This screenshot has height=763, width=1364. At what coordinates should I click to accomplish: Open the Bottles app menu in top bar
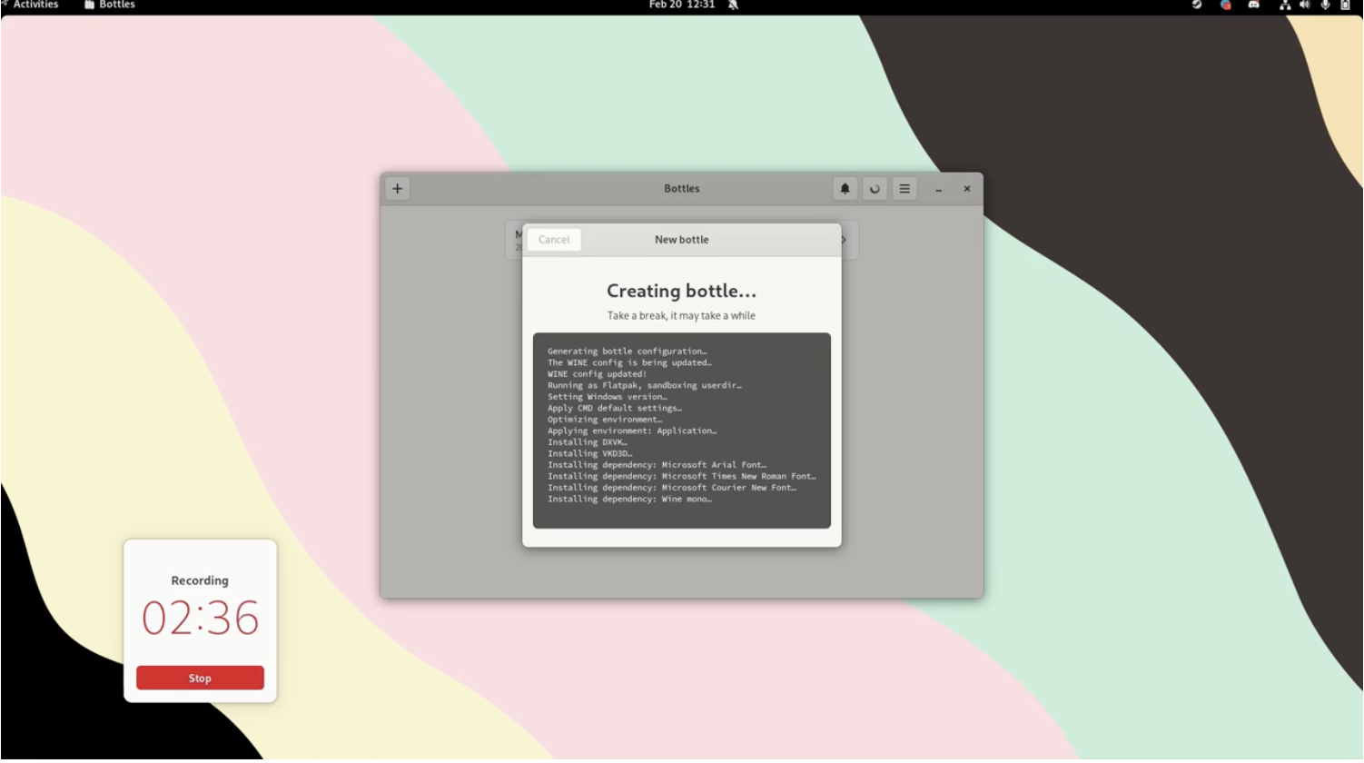110,5
